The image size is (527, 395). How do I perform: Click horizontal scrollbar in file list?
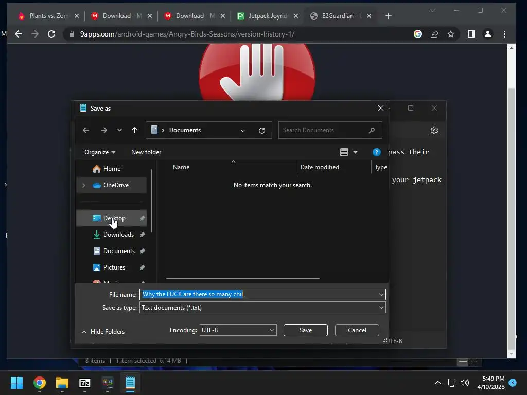[x=243, y=278]
